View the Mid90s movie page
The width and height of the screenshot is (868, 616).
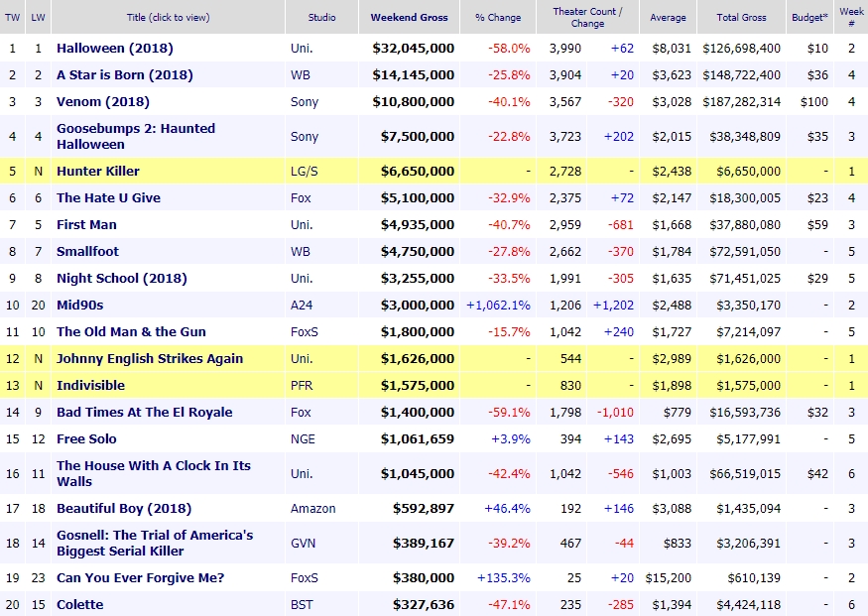point(79,305)
